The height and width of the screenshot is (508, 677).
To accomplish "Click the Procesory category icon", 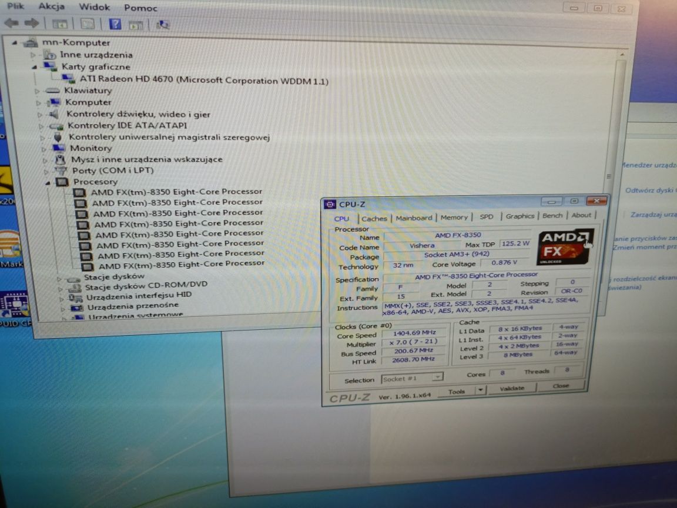I will (62, 182).
